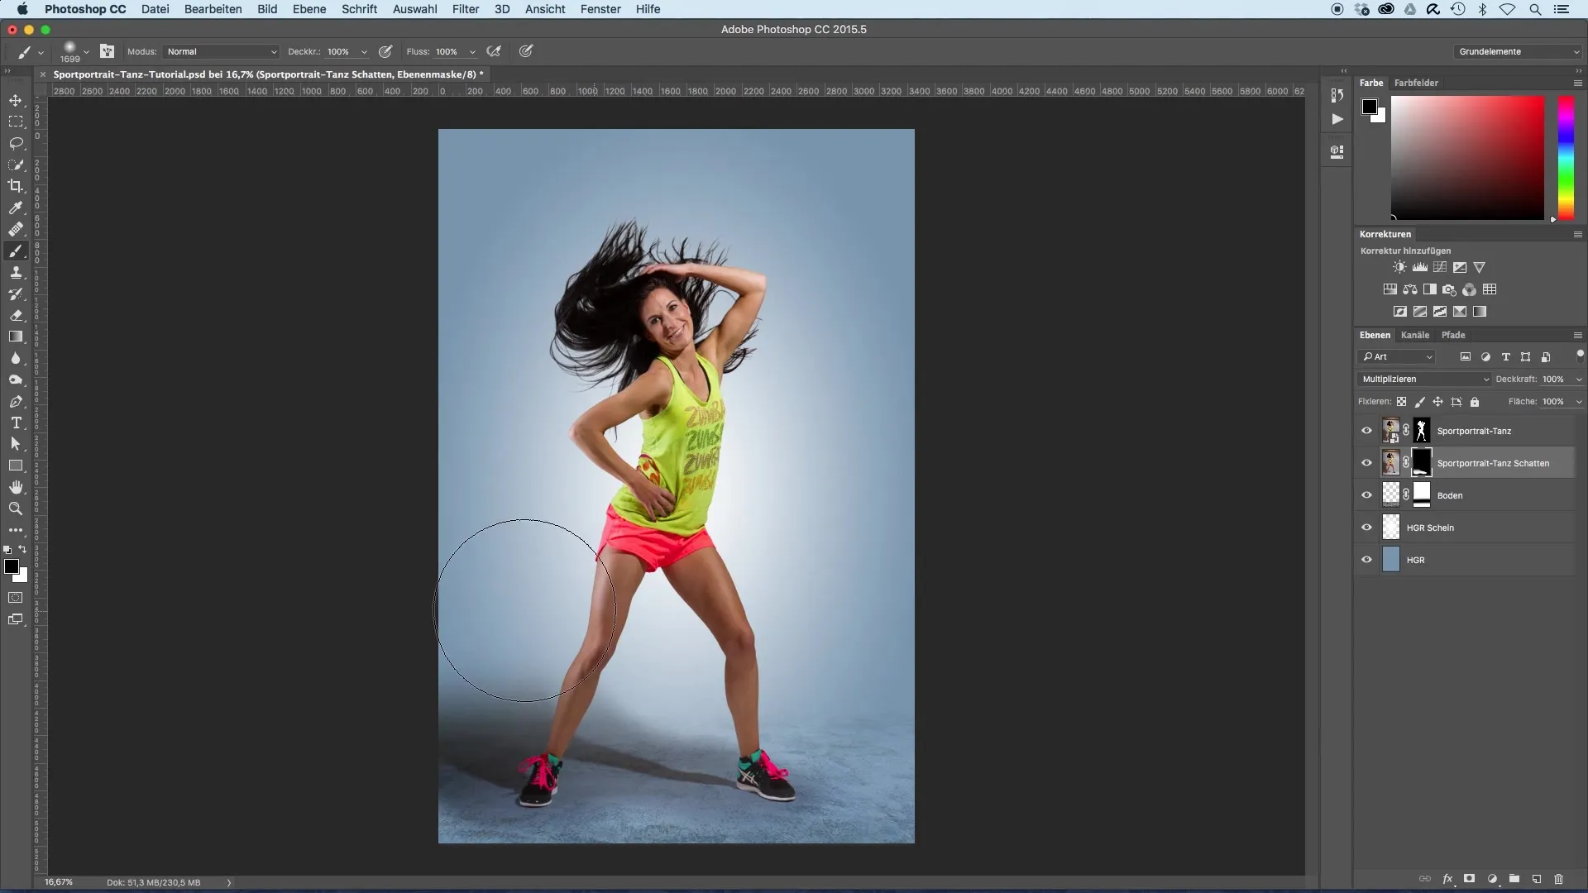Select the Gradient tool
The height and width of the screenshot is (893, 1588).
16,337
